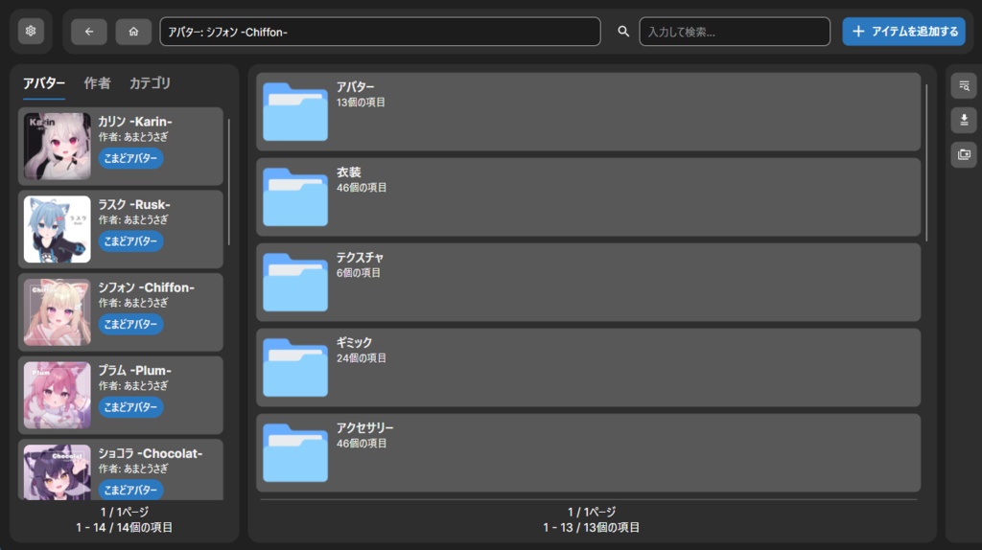Click the 24個の項目 count text
Image resolution: width=982 pixels, height=550 pixels.
(362, 358)
